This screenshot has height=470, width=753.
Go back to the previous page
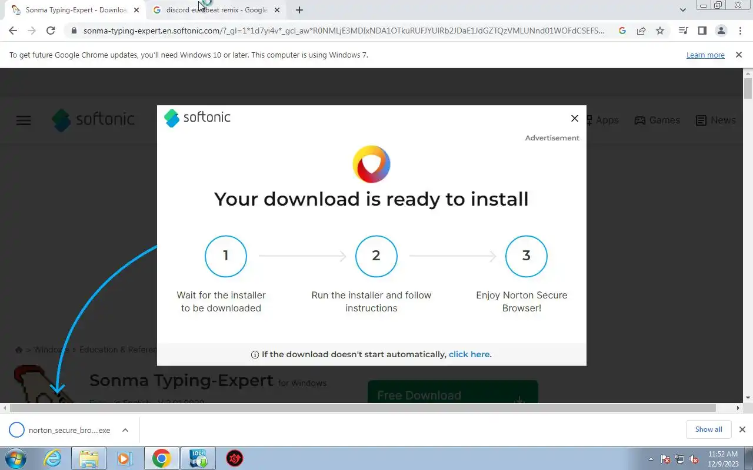pyautogui.click(x=13, y=31)
